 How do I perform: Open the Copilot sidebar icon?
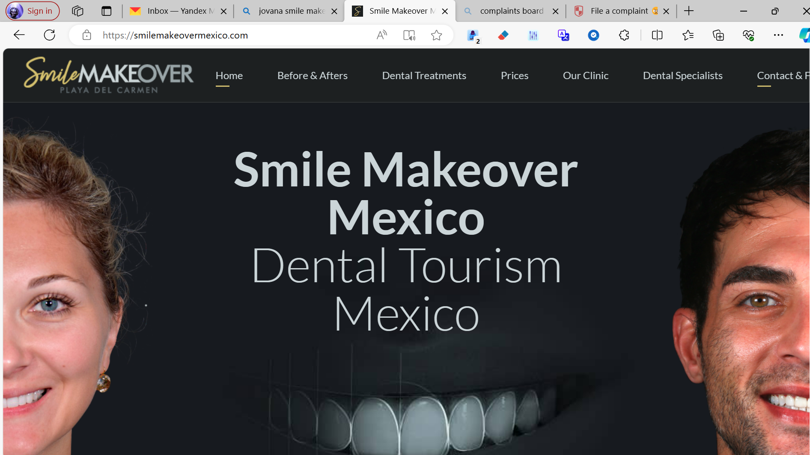click(x=804, y=35)
